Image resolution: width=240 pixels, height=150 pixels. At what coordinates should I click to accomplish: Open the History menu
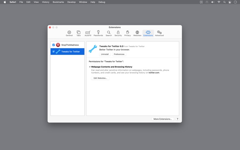pyautogui.click(x=46, y=2)
